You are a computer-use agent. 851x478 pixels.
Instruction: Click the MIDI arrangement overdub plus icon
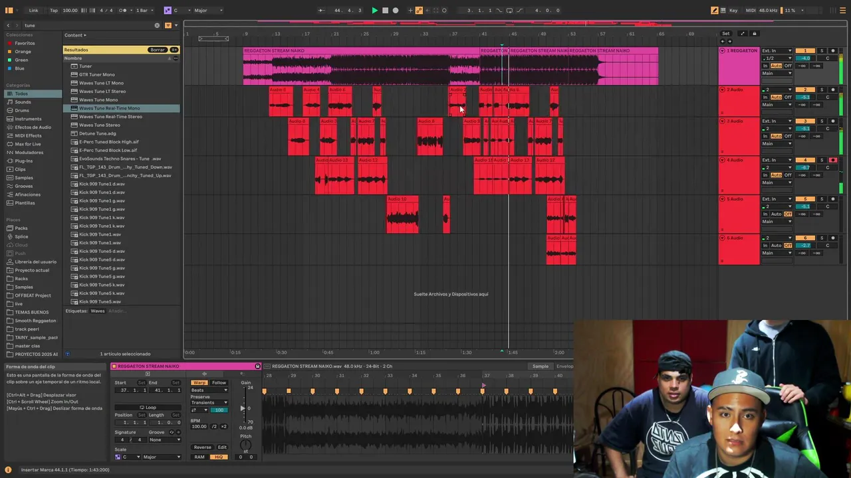click(410, 10)
